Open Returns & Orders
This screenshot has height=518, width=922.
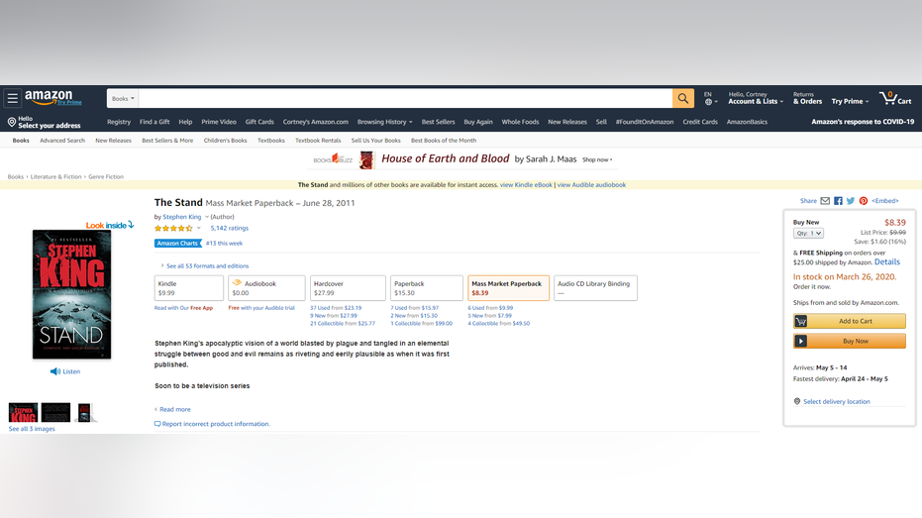pos(807,98)
